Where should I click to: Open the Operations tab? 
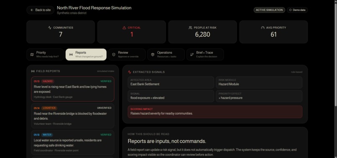(x=166, y=55)
